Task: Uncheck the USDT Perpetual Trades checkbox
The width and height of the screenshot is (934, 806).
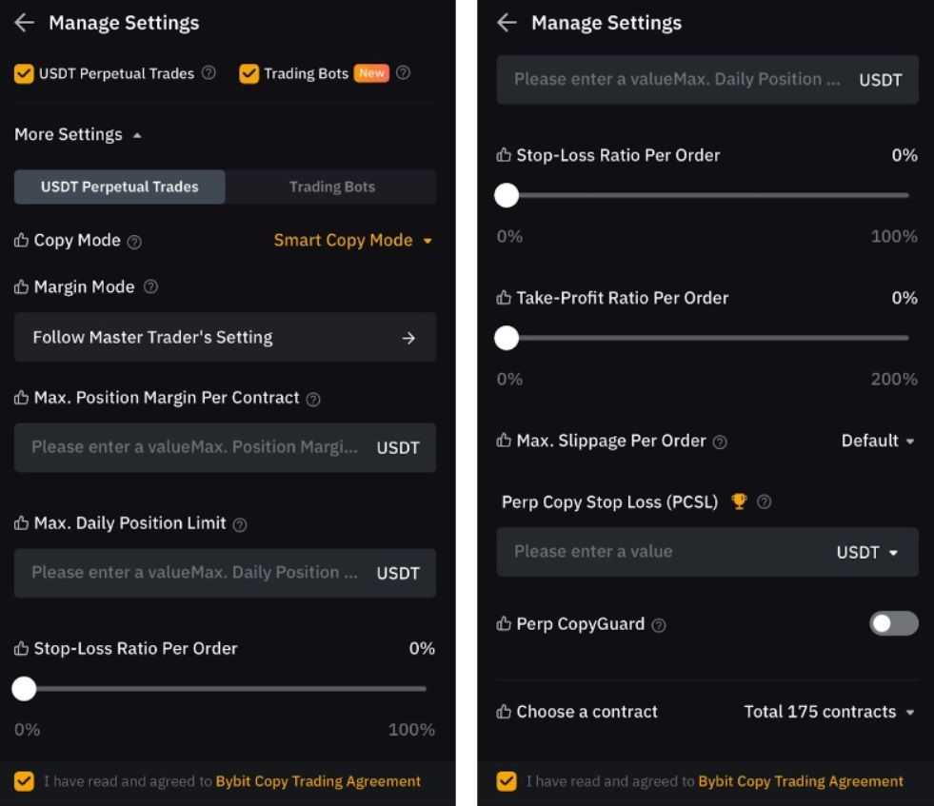Action: pyautogui.click(x=24, y=73)
